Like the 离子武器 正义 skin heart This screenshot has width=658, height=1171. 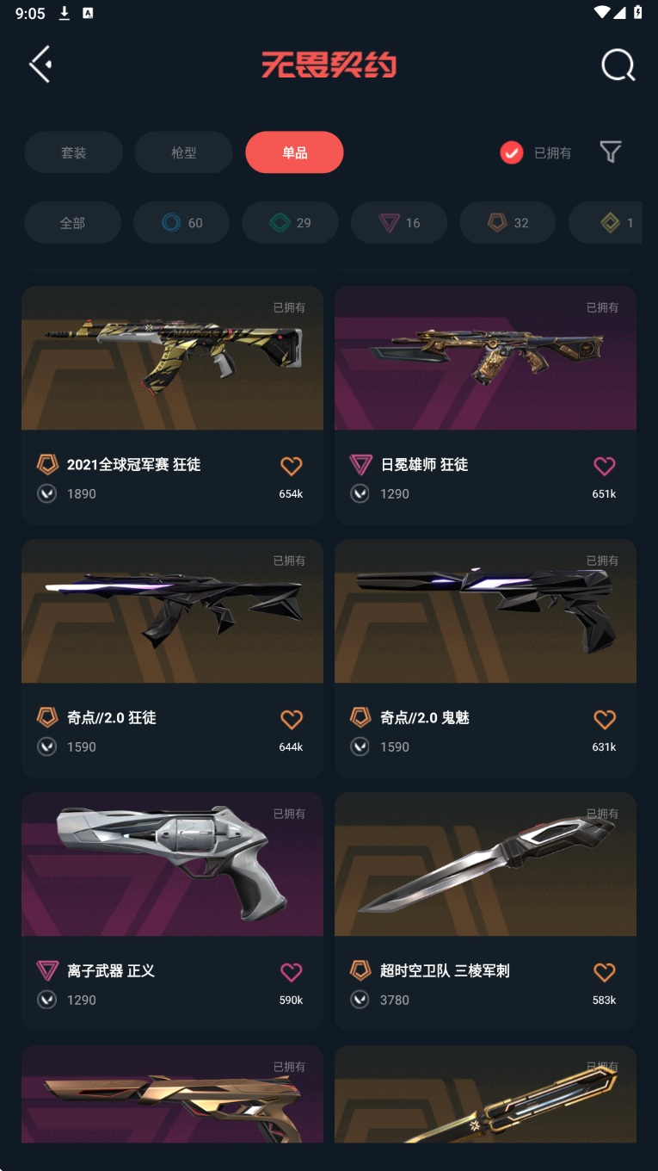292,972
